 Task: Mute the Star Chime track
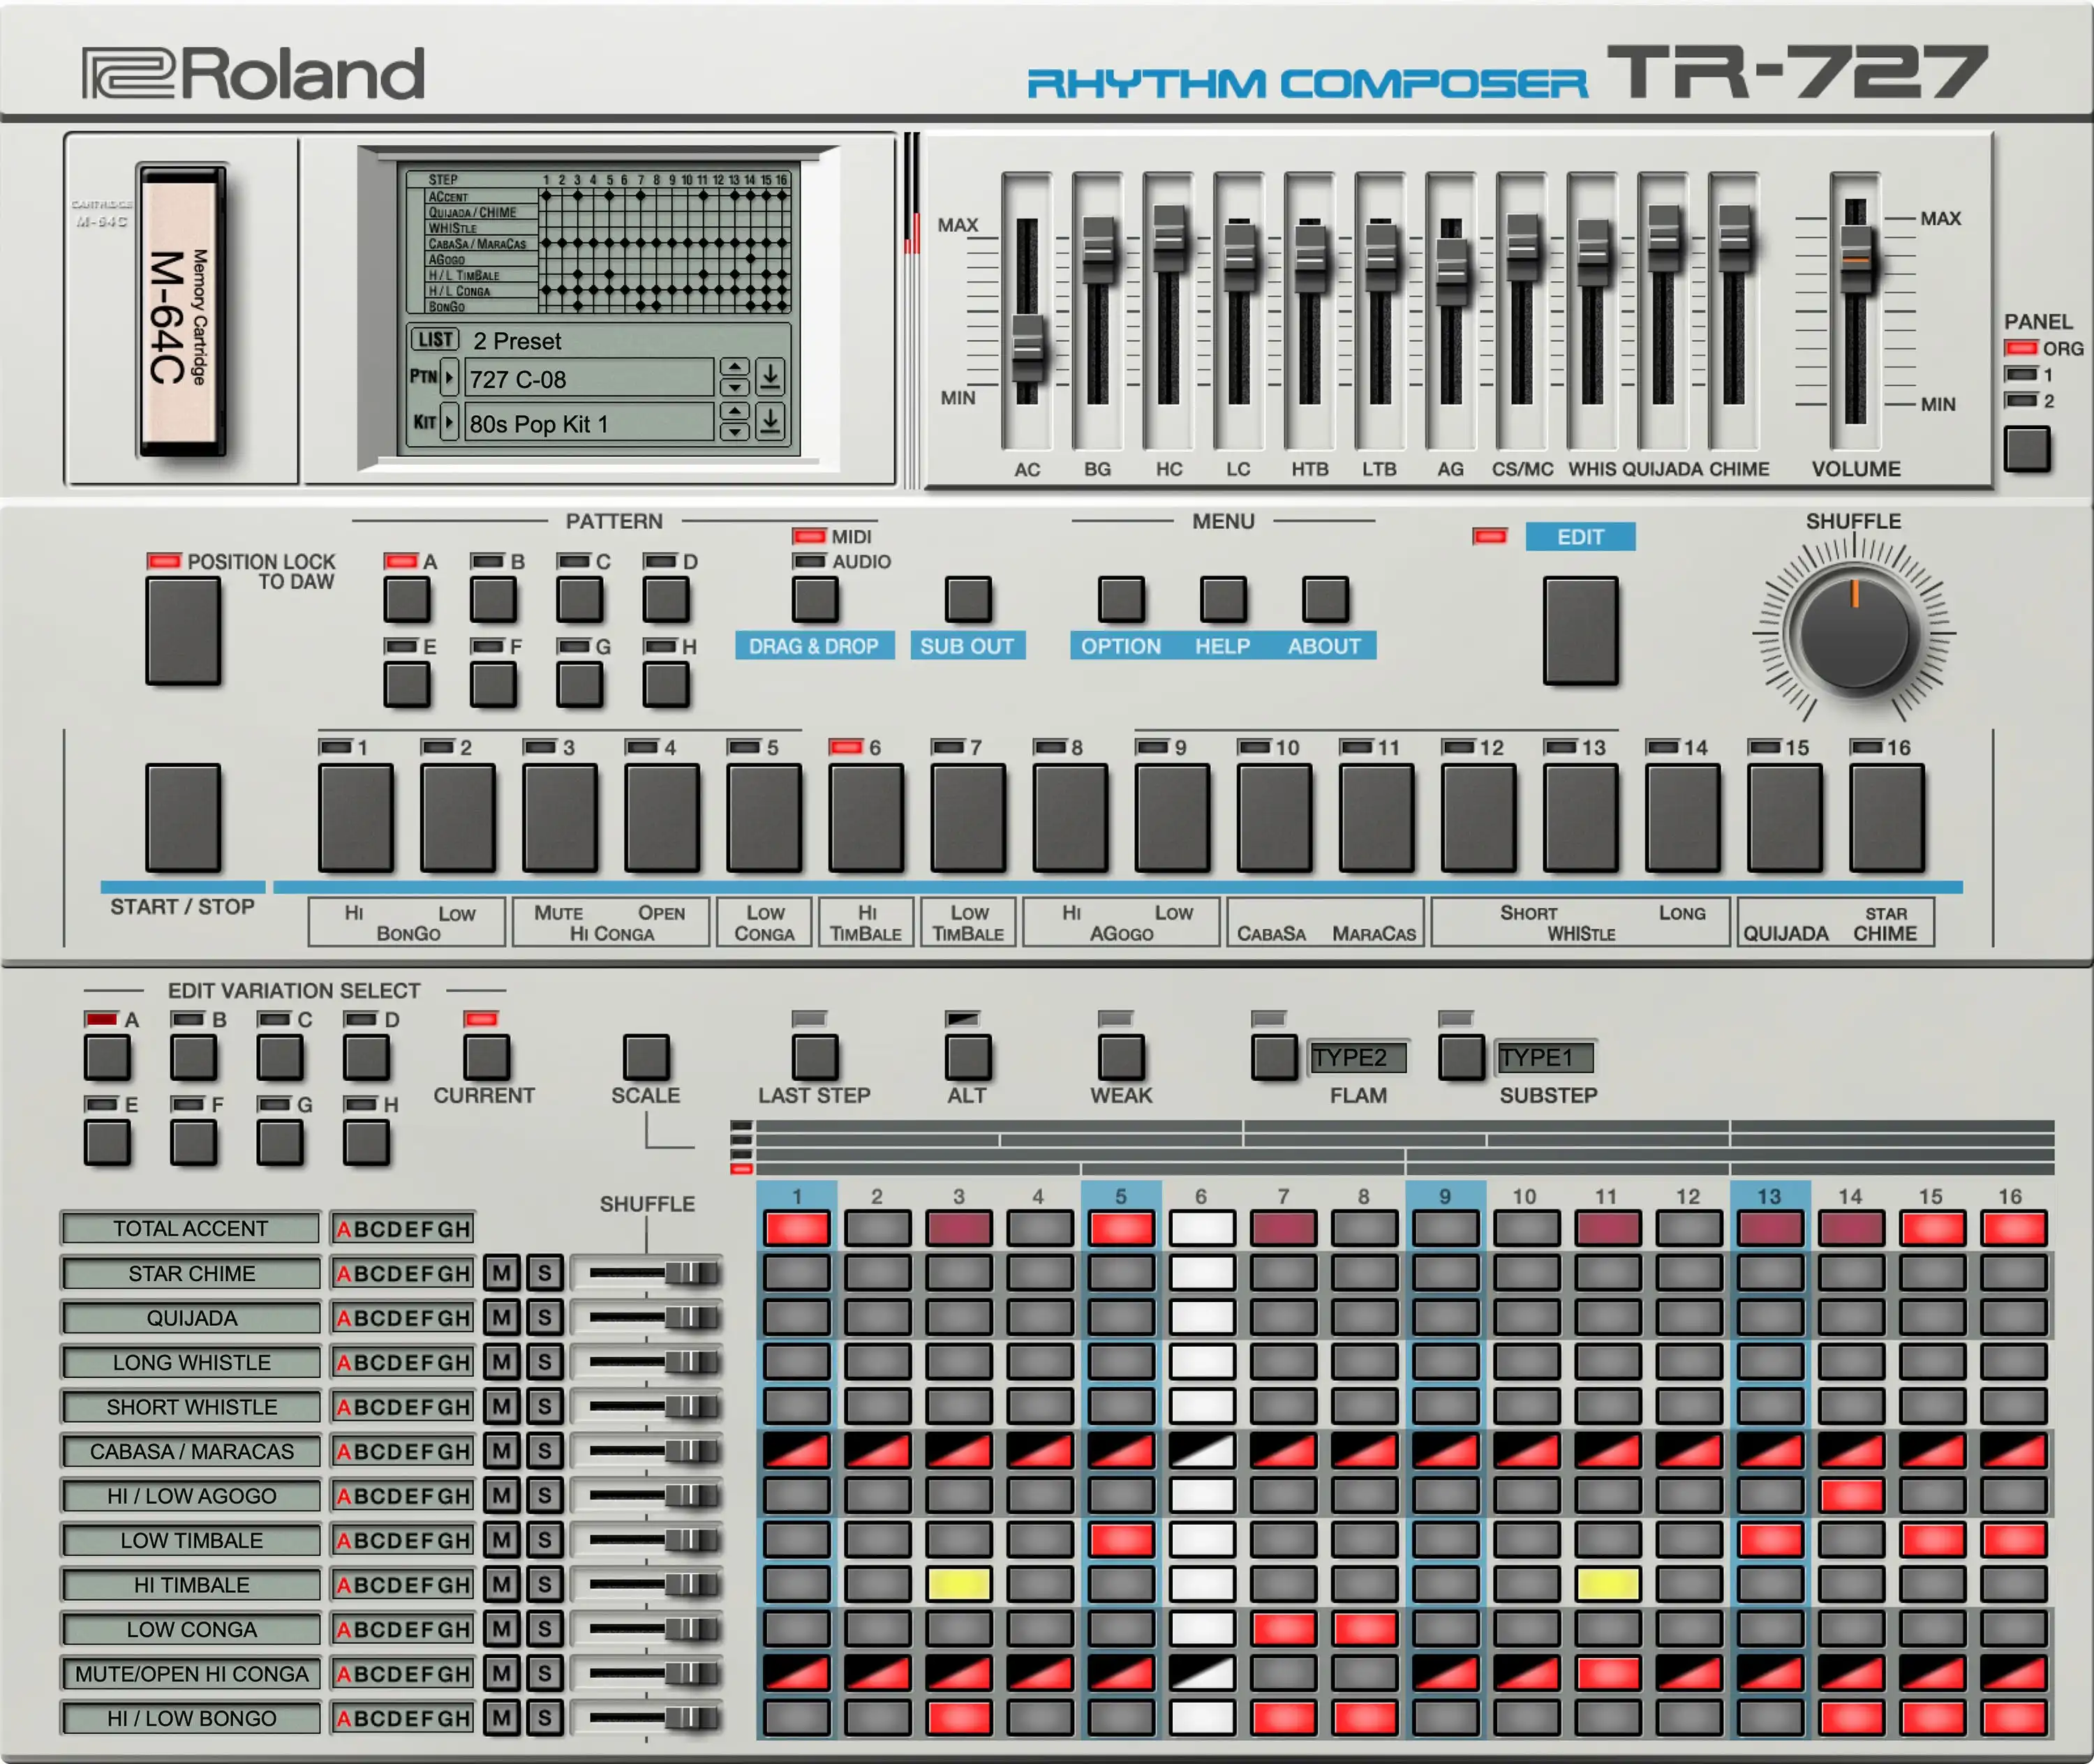click(x=501, y=1273)
